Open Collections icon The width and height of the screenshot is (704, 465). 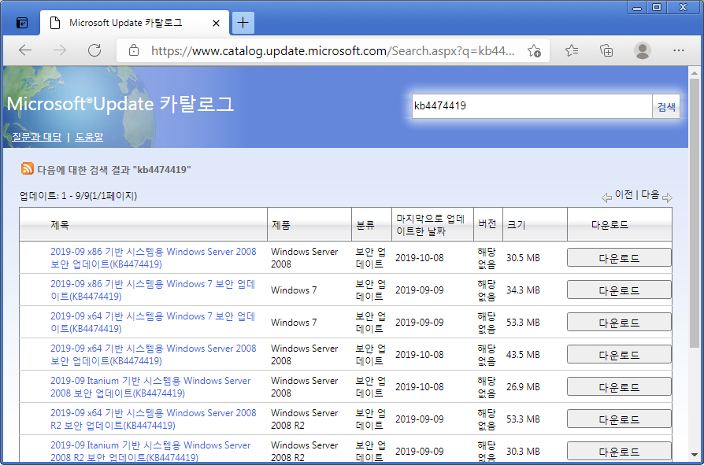pyautogui.click(x=606, y=50)
